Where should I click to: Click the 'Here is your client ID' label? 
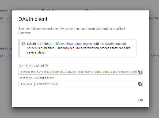33,66
